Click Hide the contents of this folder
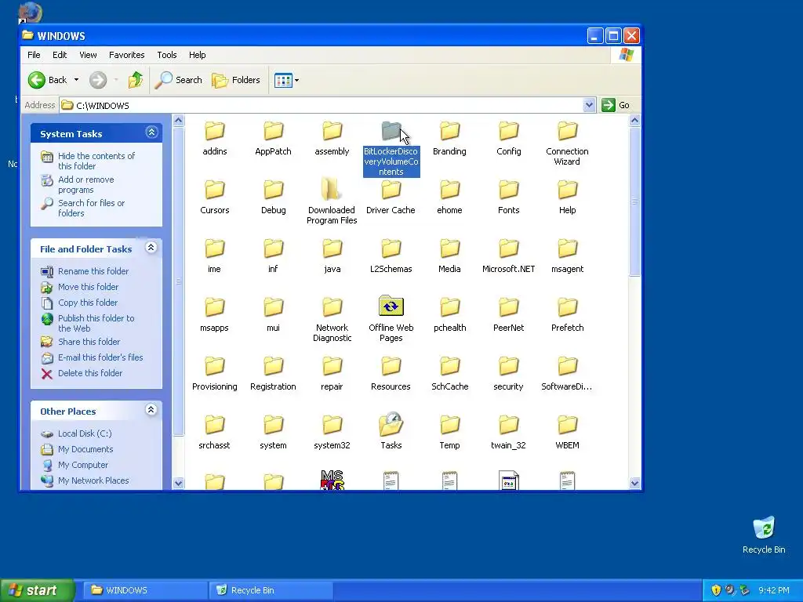 [x=96, y=161]
